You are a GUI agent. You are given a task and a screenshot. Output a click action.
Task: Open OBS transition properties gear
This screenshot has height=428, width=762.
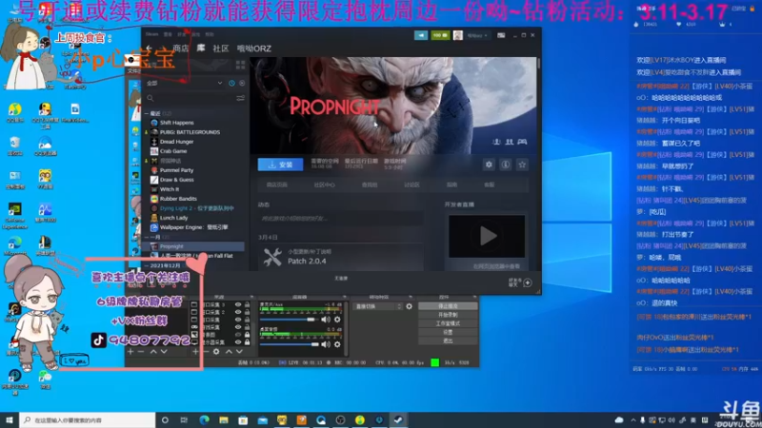coord(410,306)
